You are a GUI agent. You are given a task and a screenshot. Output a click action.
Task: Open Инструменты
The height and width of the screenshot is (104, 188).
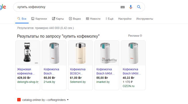pos(145,19)
